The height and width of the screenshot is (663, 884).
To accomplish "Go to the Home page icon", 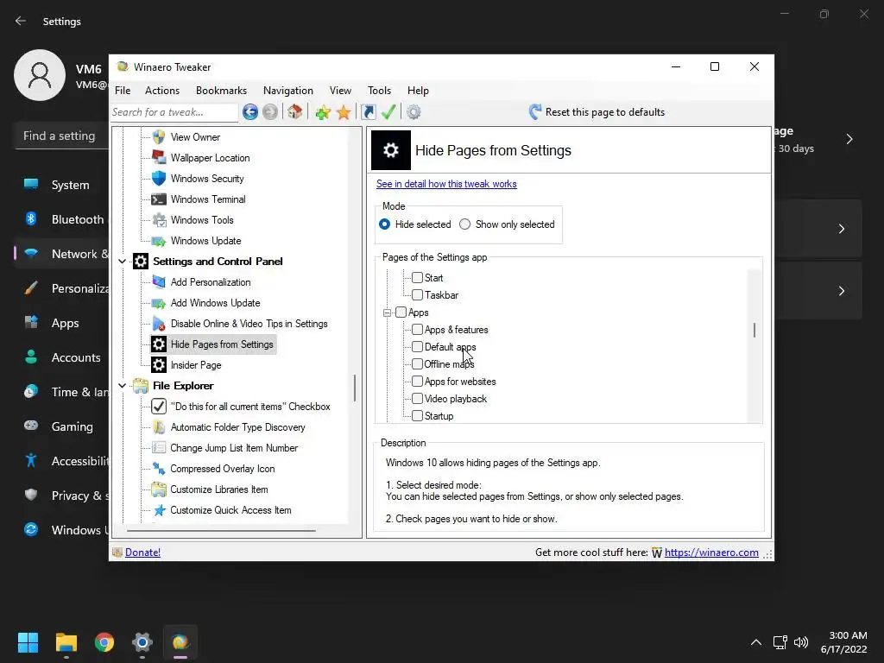I will coord(295,111).
